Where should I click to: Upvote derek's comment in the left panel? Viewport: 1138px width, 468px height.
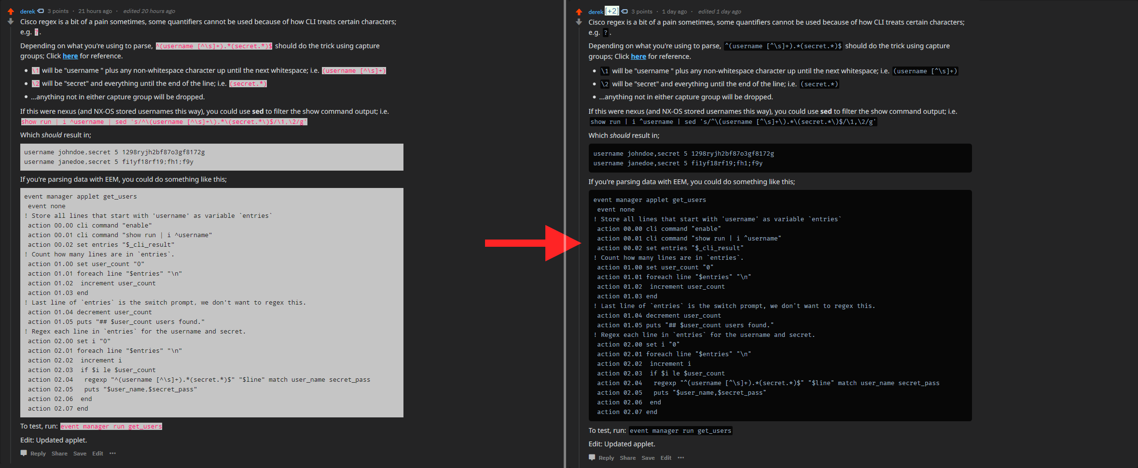pyautogui.click(x=10, y=11)
